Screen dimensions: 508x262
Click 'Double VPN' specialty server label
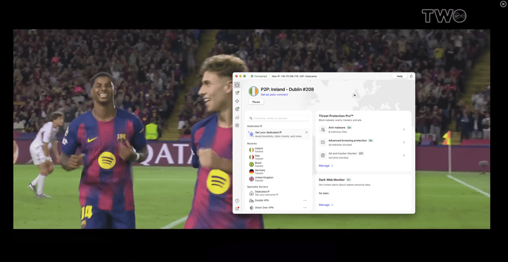[262, 200]
